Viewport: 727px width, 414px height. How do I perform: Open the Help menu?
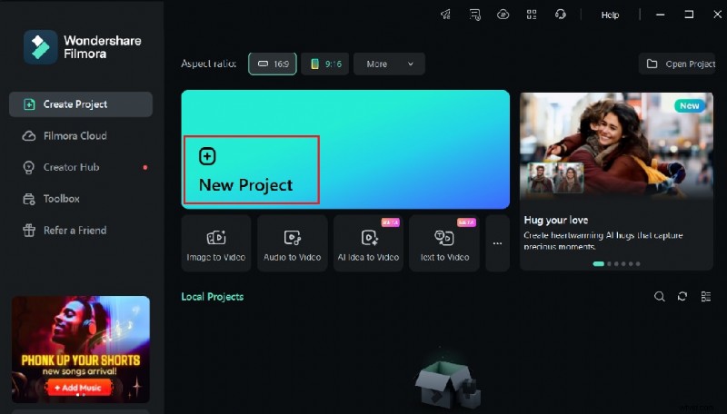click(610, 15)
